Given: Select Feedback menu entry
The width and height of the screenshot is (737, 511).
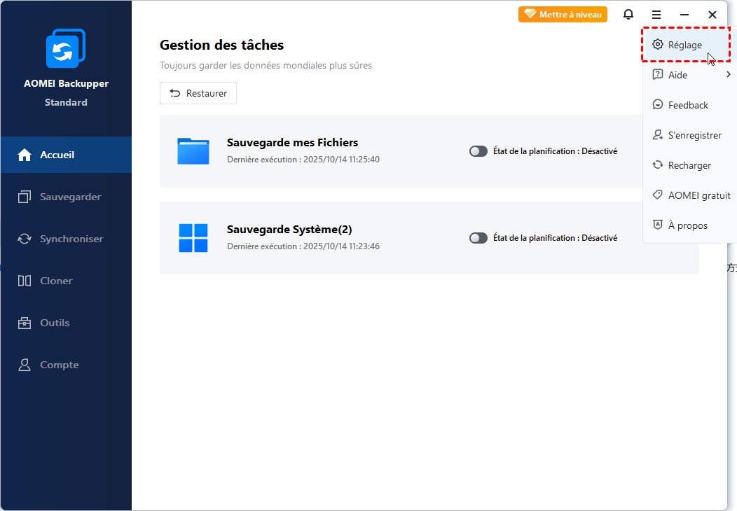Looking at the screenshot, I should tap(691, 105).
